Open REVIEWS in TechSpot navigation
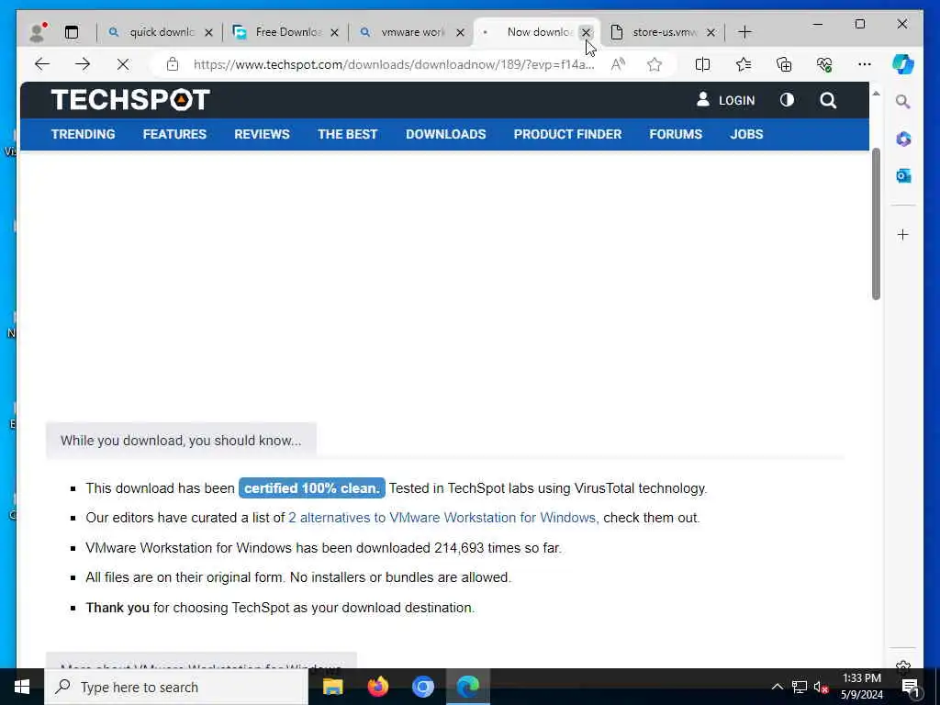 262,134
